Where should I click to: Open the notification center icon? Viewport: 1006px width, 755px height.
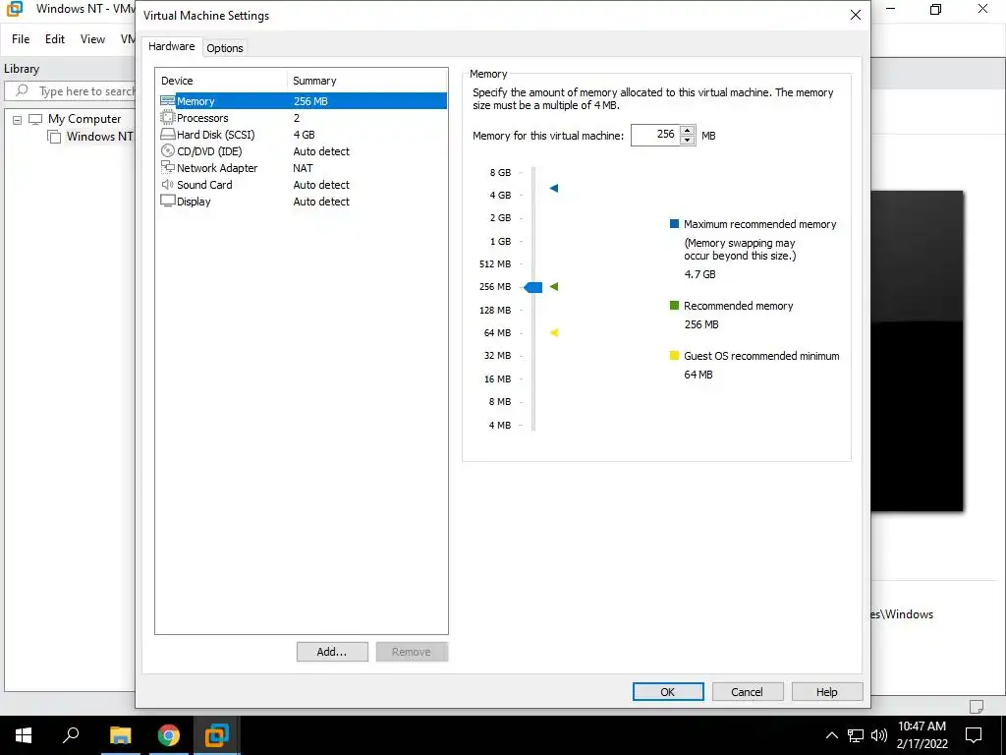974,735
